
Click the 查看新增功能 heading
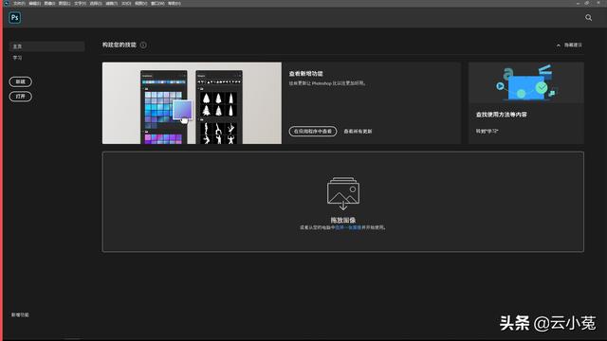(x=305, y=74)
